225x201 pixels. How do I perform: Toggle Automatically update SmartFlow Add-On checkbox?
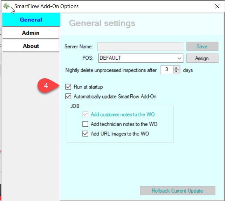coord(68,96)
